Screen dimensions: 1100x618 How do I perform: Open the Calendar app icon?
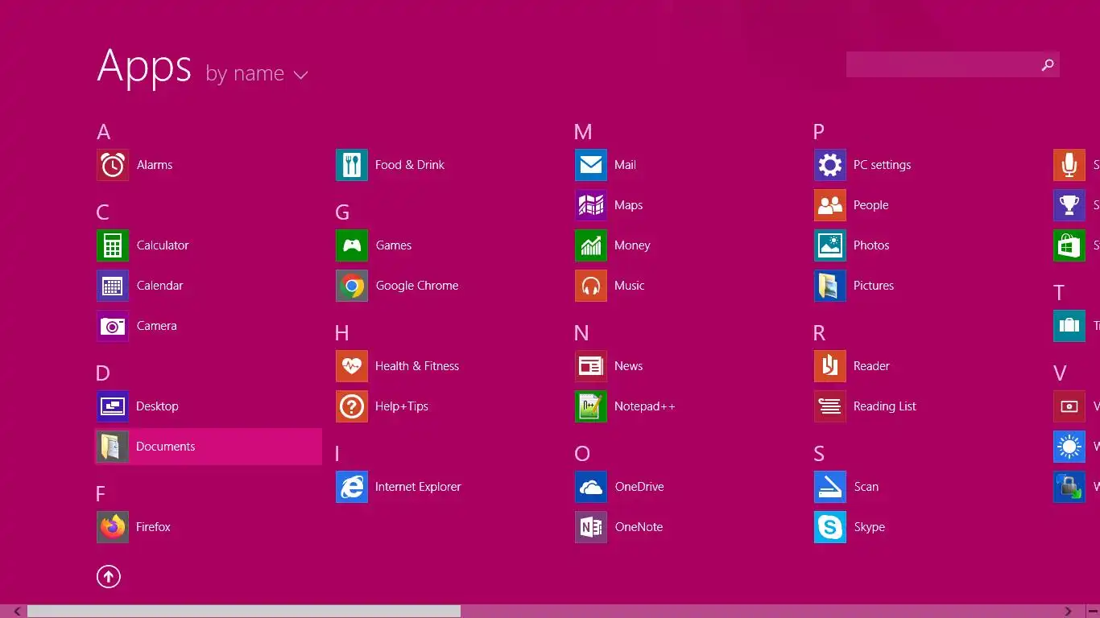pyautogui.click(x=113, y=286)
